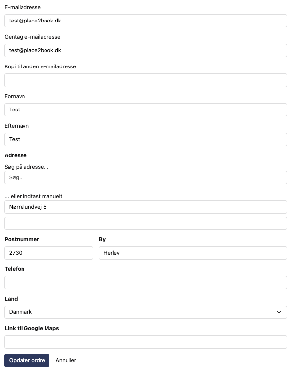The image size is (296, 374).
Task: Select the Postnummer field showing 2730
Action: pyautogui.click(x=48, y=253)
